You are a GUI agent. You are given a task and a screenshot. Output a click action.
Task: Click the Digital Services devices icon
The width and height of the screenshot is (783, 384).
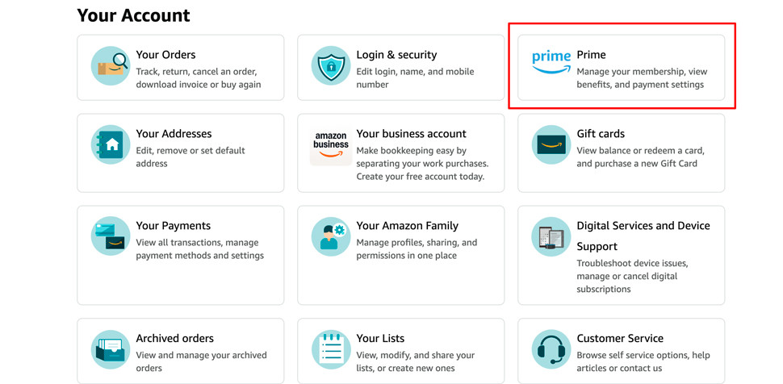[551, 236]
